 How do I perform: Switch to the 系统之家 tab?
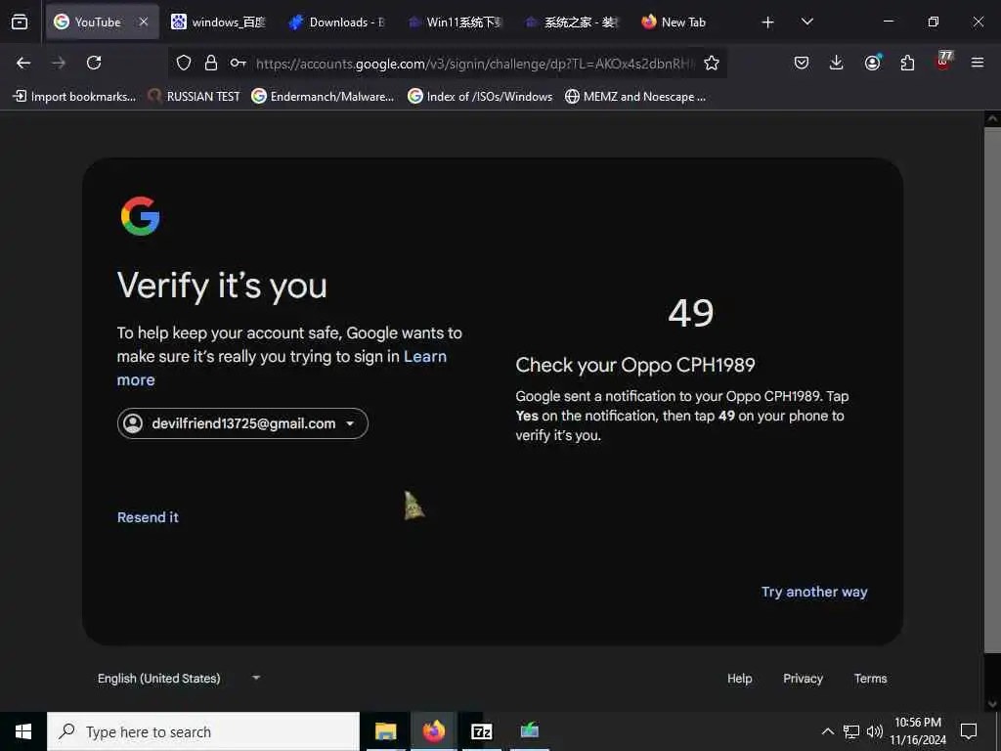(x=572, y=22)
